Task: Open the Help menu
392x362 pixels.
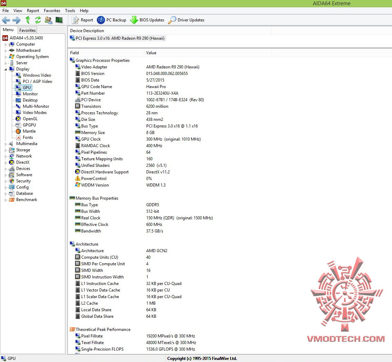Action: coord(84,11)
